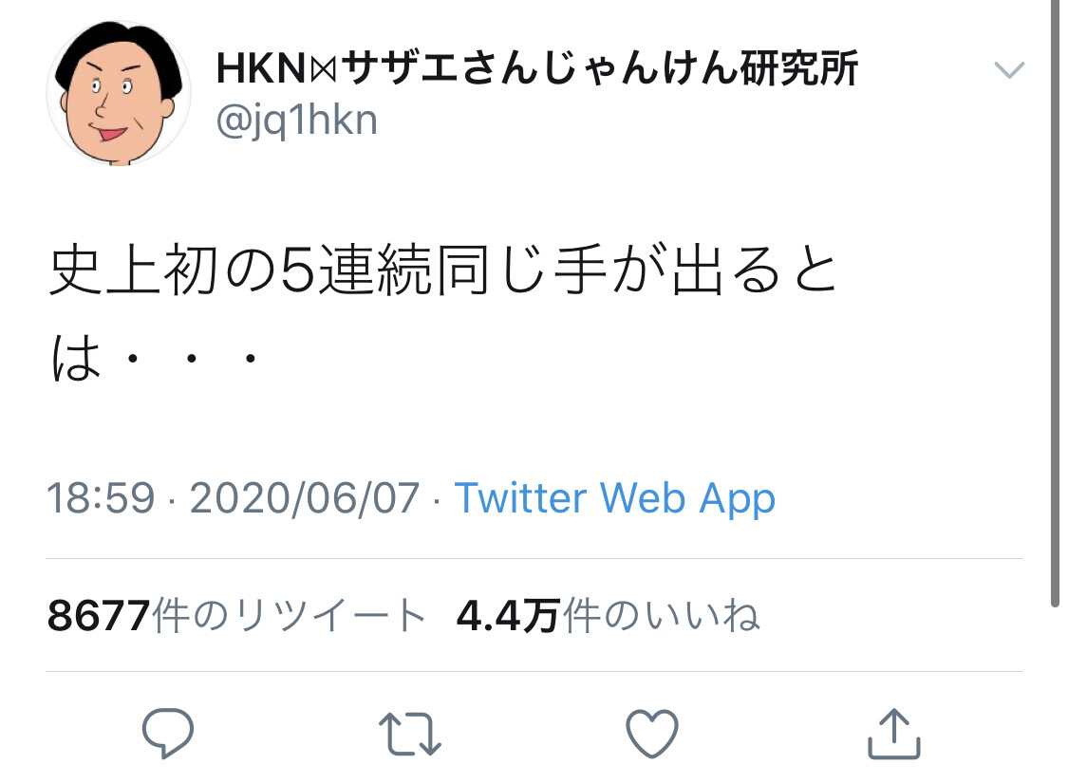Reply to the tweet with speech bubble icon
Screen dimensions: 1068x783
[x=167, y=734]
